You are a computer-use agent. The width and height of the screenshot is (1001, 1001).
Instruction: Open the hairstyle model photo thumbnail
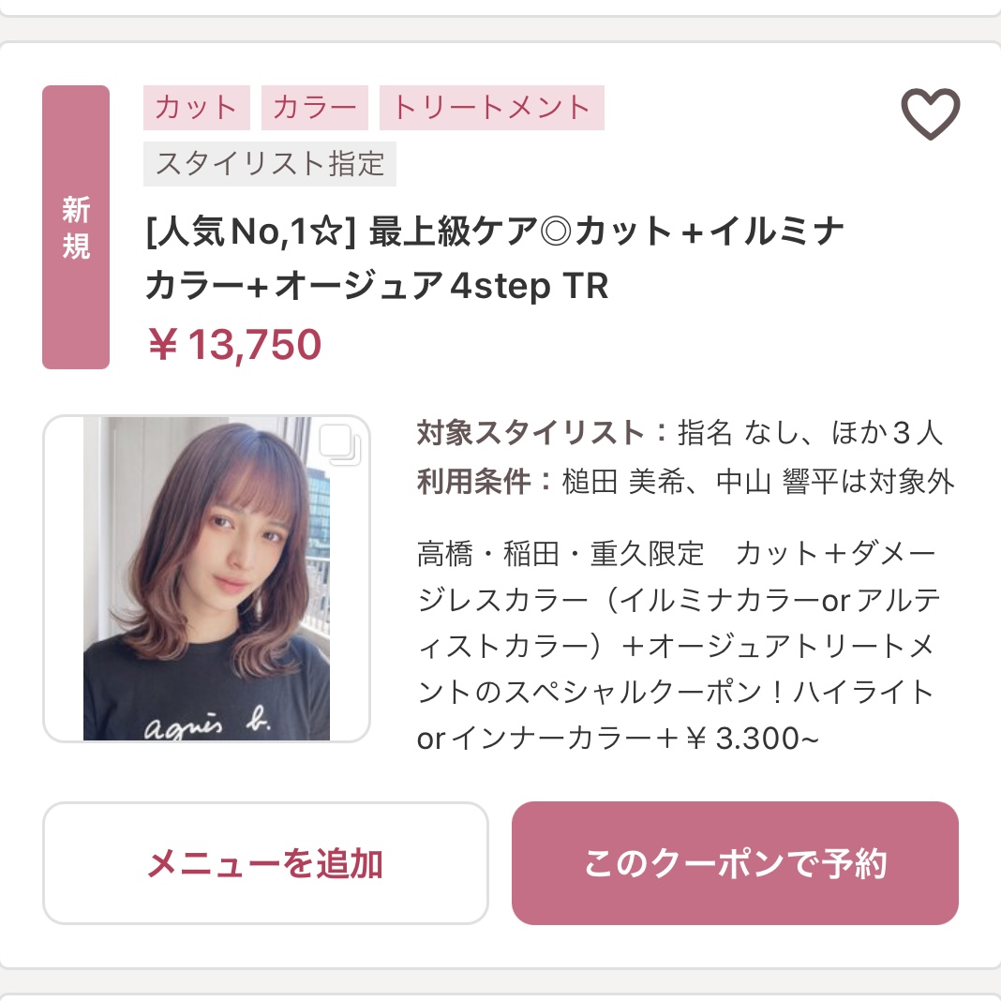206,579
